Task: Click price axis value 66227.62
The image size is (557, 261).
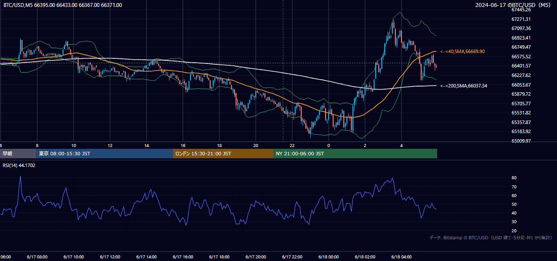Action: (x=521, y=75)
